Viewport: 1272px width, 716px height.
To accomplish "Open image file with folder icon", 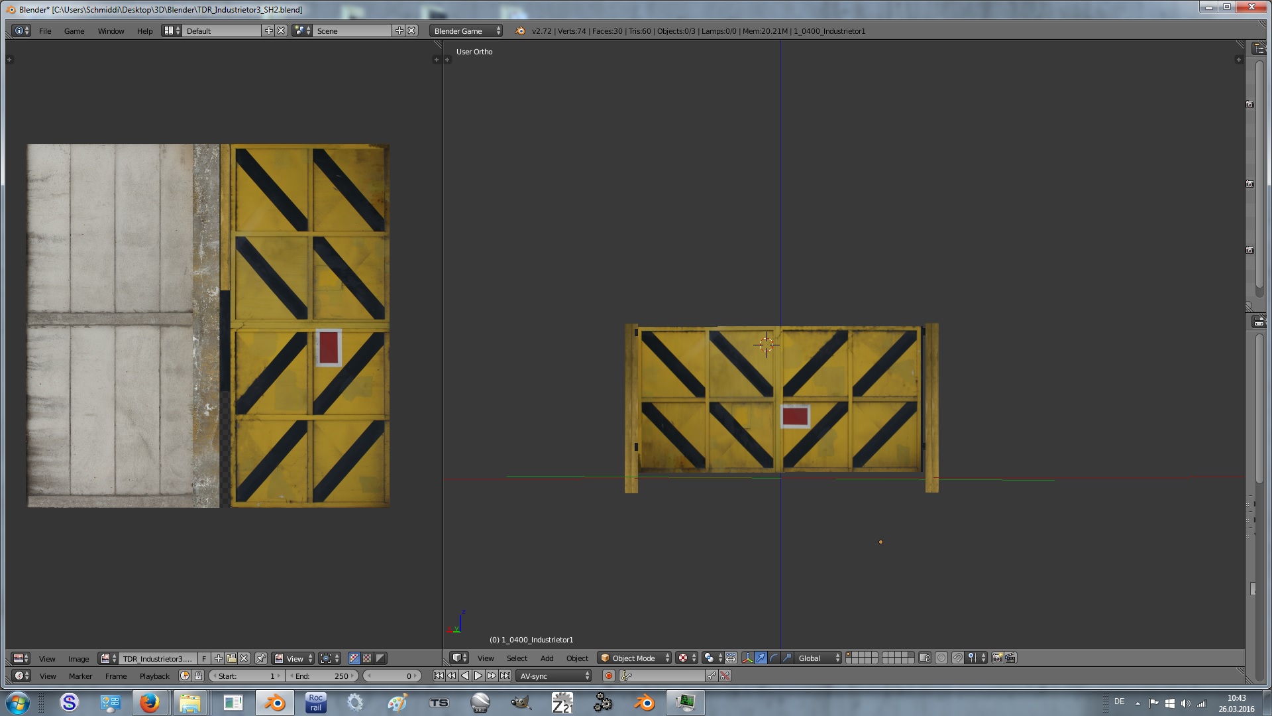I will (x=231, y=658).
